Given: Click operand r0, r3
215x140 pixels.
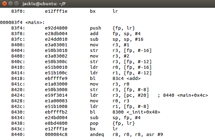Looking at the screenshot, I should click(121, 101).
